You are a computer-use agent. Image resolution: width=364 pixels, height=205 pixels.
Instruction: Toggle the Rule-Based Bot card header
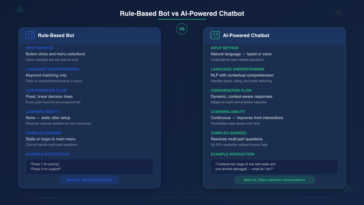coord(89,35)
